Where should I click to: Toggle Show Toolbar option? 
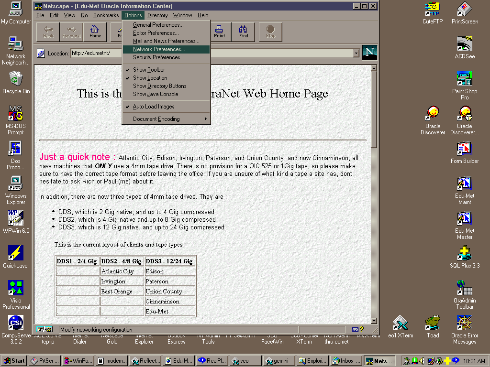pyautogui.click(x=166, y=70)
